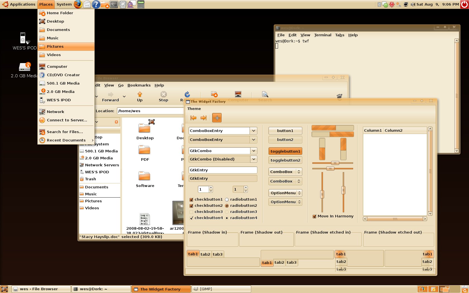
Task: Open Connect to Server from Places menu
Action: point(66,120)
